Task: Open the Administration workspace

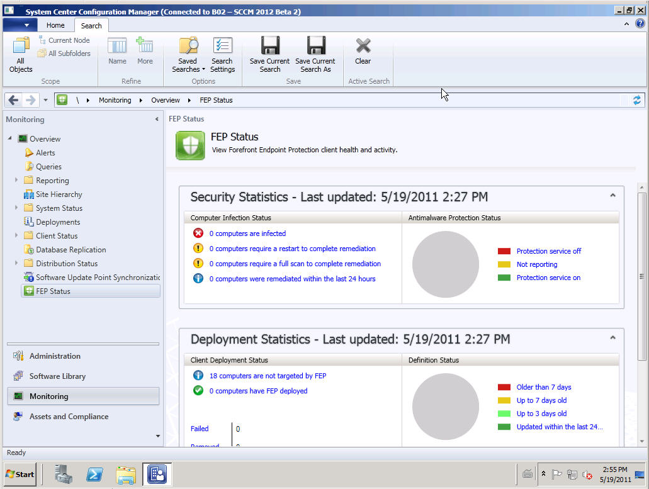Action: (x=83, y=356)
